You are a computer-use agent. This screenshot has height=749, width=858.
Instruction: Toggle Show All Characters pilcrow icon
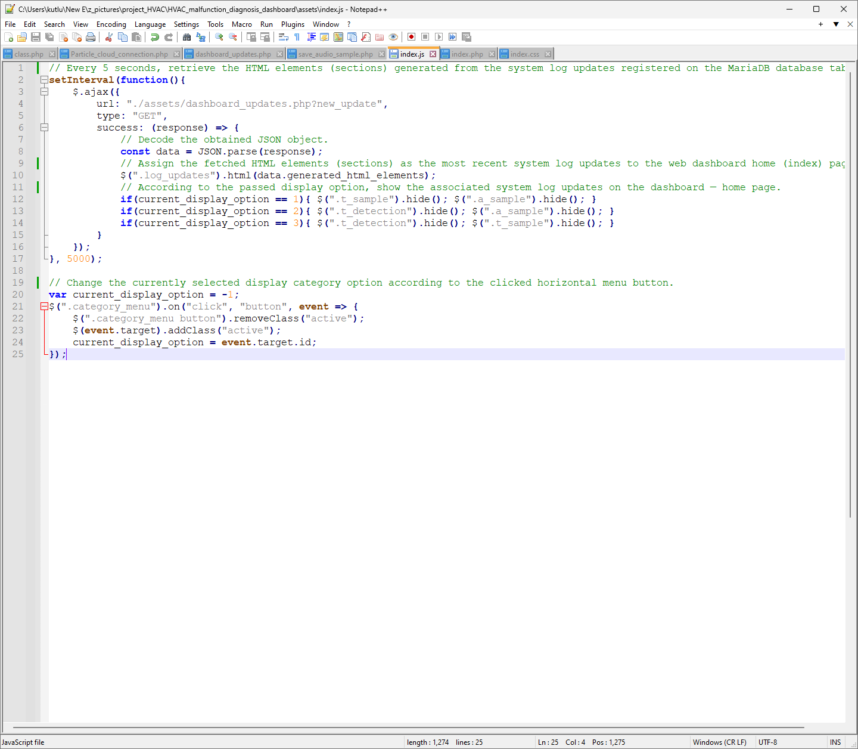coord(297,37)
